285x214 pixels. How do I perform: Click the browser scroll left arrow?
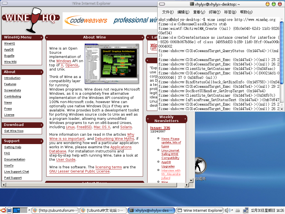point(4,185)
